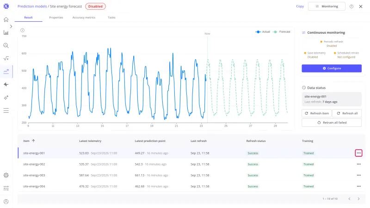Open the bar chart dashboards icon
370x208 pixels.
tap(6, 32)
